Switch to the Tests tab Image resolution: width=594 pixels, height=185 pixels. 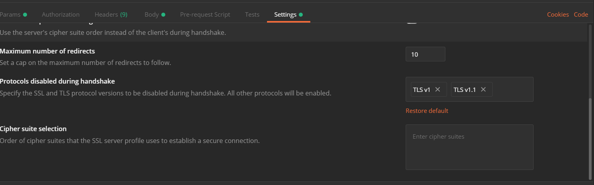tap(252, 15)
